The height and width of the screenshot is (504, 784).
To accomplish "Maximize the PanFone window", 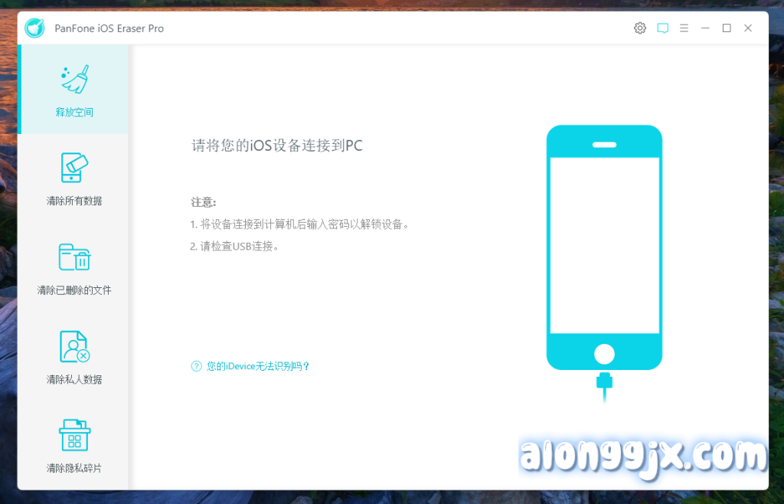I will click(x=727, y=28).
